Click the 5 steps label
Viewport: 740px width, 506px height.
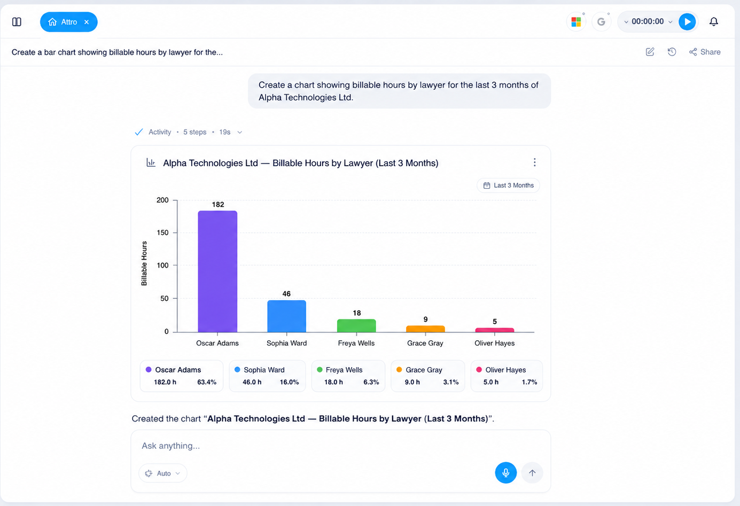click(194, 132)
